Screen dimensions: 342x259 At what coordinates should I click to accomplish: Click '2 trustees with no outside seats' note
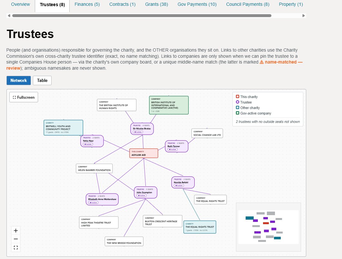tap(268, 122)
